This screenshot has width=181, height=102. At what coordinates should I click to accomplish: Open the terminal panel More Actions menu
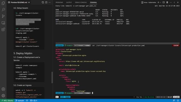point(171,3)
